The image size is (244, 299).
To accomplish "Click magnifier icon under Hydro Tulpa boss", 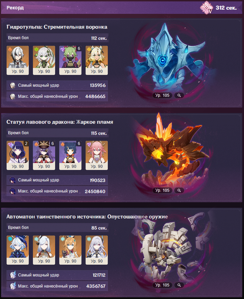I will coord(179,95).
